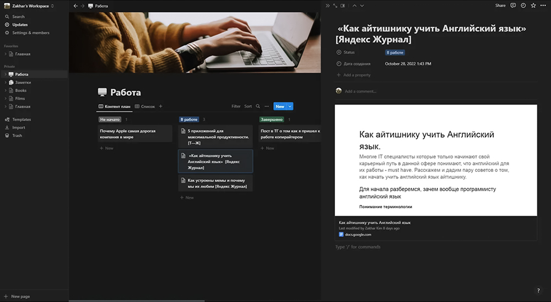Select the Контент план tab
Screen dimensions: 551x302
114,106
